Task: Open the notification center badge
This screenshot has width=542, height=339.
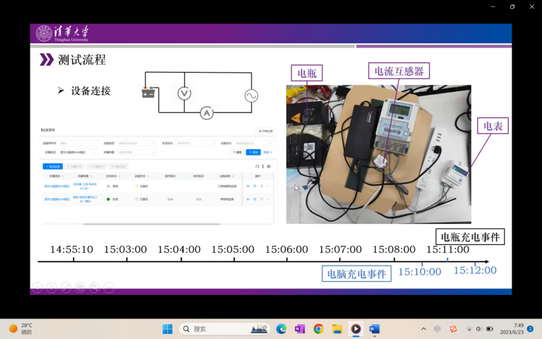Action: (530, 328)
